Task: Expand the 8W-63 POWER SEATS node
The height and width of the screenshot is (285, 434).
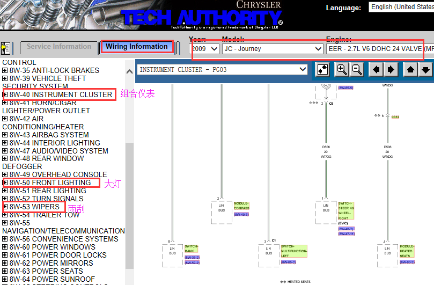Action: pos(5,271)
